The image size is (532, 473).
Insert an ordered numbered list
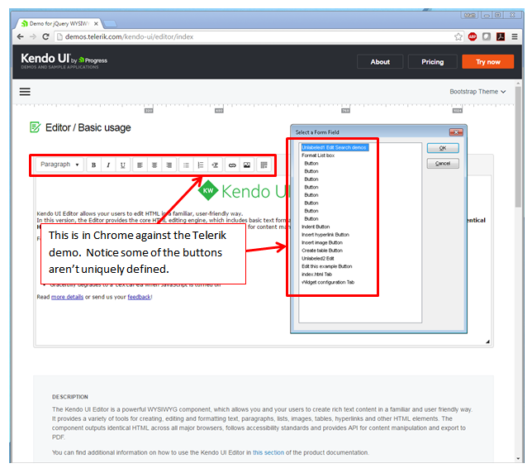tap(201, 165)
